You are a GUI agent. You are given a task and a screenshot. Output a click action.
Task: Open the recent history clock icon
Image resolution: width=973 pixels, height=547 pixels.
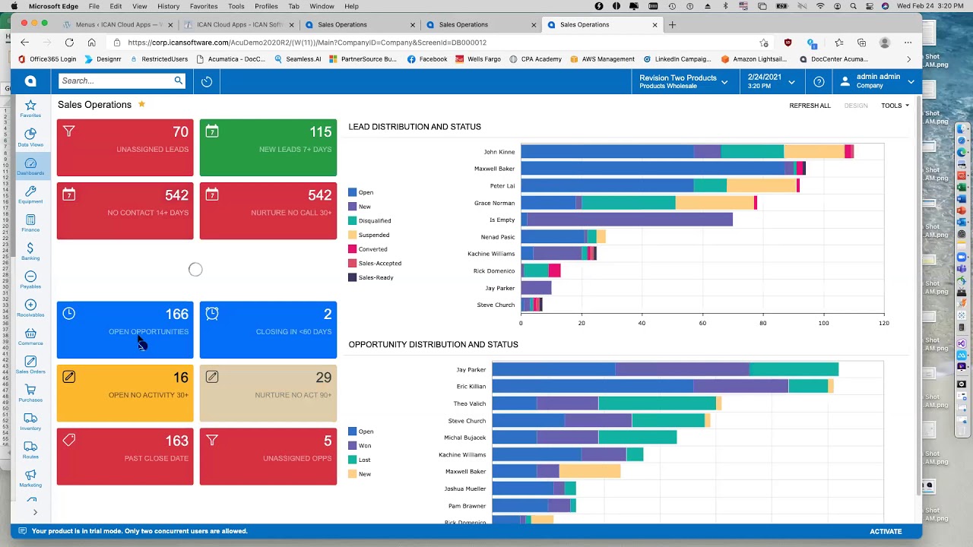[207, 81]
